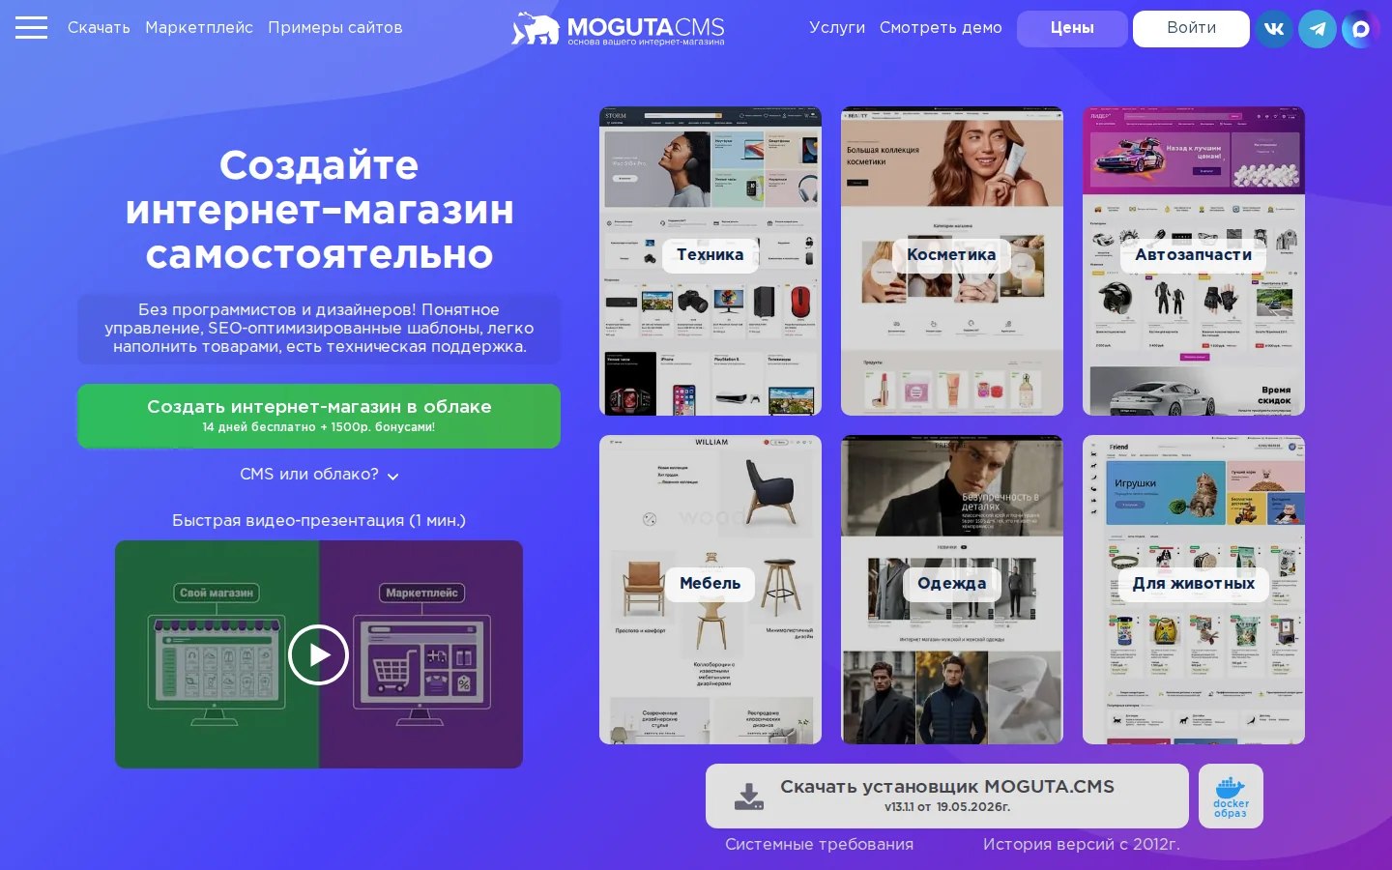Open Скачать in the top navigation
The width and height of the screenshot is (1392, 870).
coord(99,28)
